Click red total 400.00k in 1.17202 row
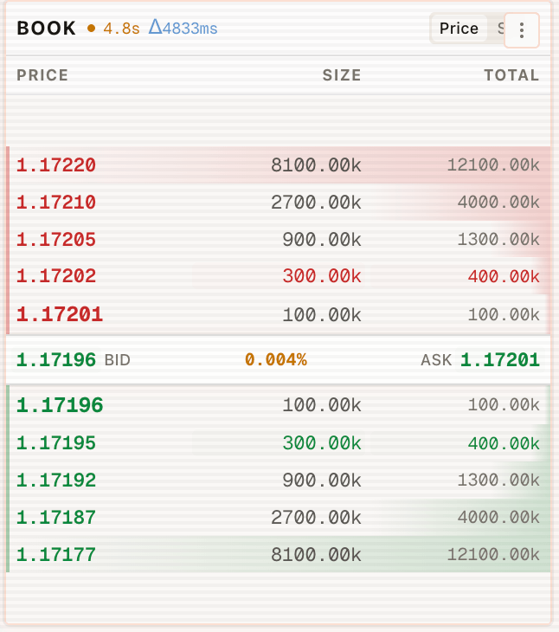Screen dimensions: 559x632 pos(504,276)
